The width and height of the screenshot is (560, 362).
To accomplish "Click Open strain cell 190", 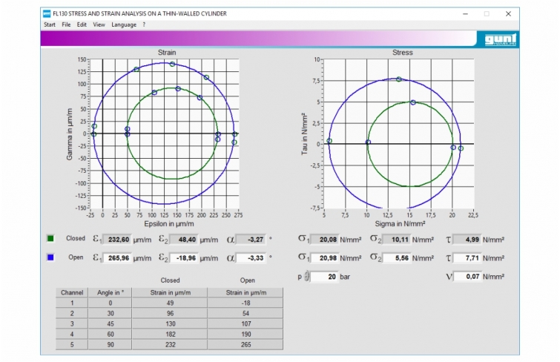I will 246,334.
